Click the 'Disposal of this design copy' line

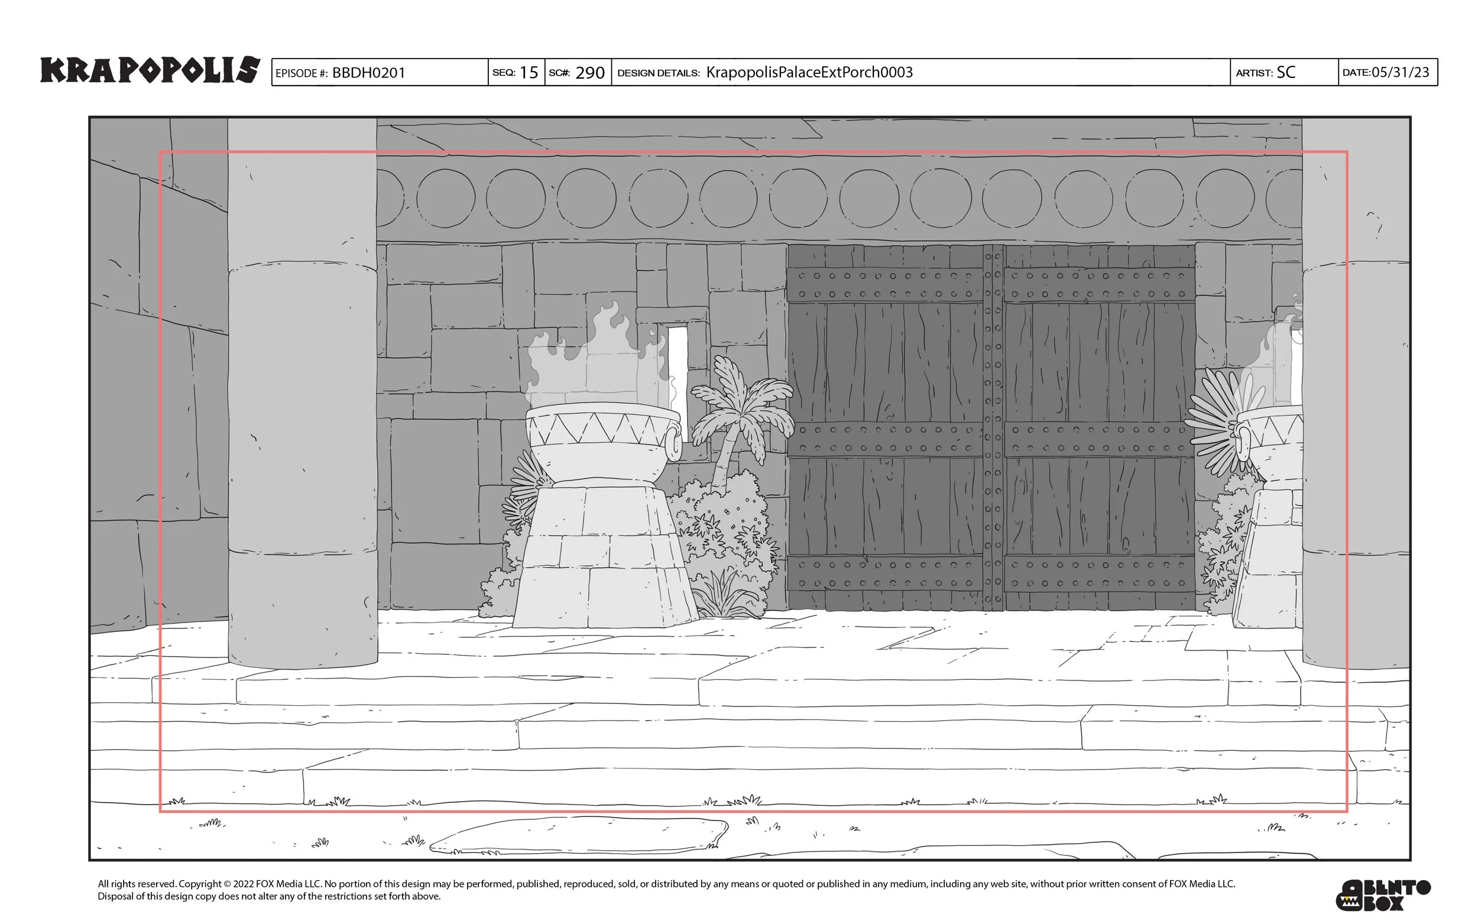click(x=269, y=896)
